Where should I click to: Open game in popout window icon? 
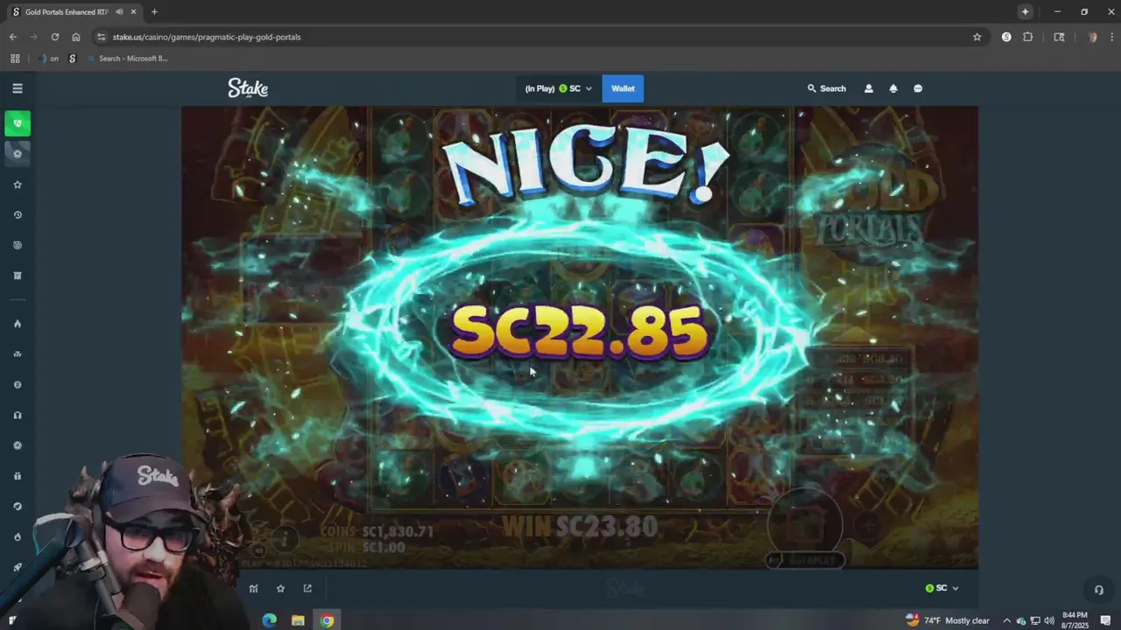tap(307, 589)
